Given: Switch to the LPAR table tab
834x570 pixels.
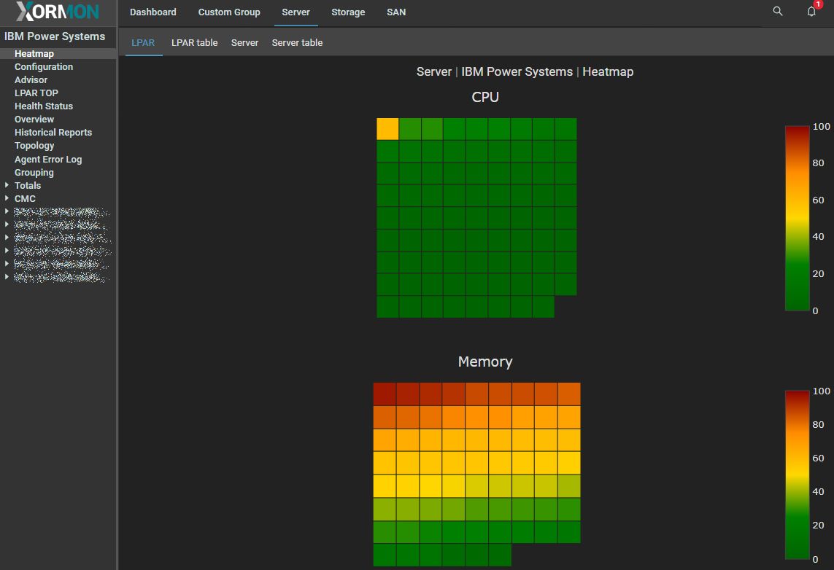Looking at the screenshot, I should (194, 42).
